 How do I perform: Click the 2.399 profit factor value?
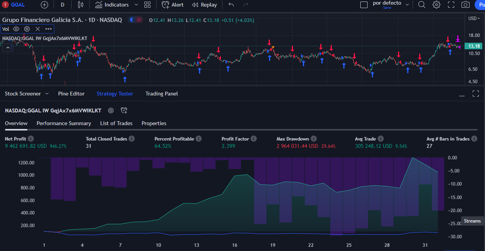point(228,146)
